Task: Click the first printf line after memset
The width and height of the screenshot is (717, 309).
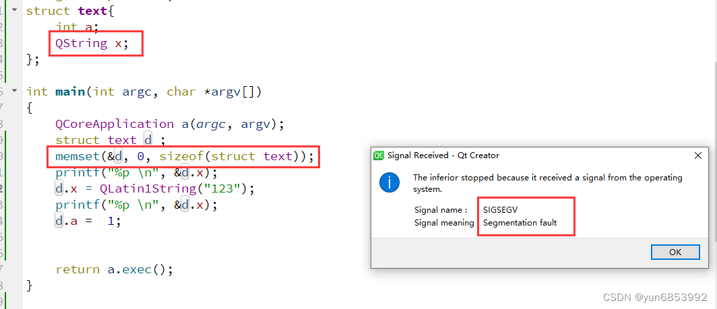Action: tap(136, 173)
